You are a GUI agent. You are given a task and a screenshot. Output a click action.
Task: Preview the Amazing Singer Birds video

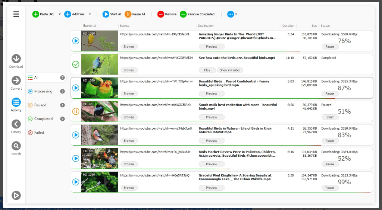click(x=212, y=47)
